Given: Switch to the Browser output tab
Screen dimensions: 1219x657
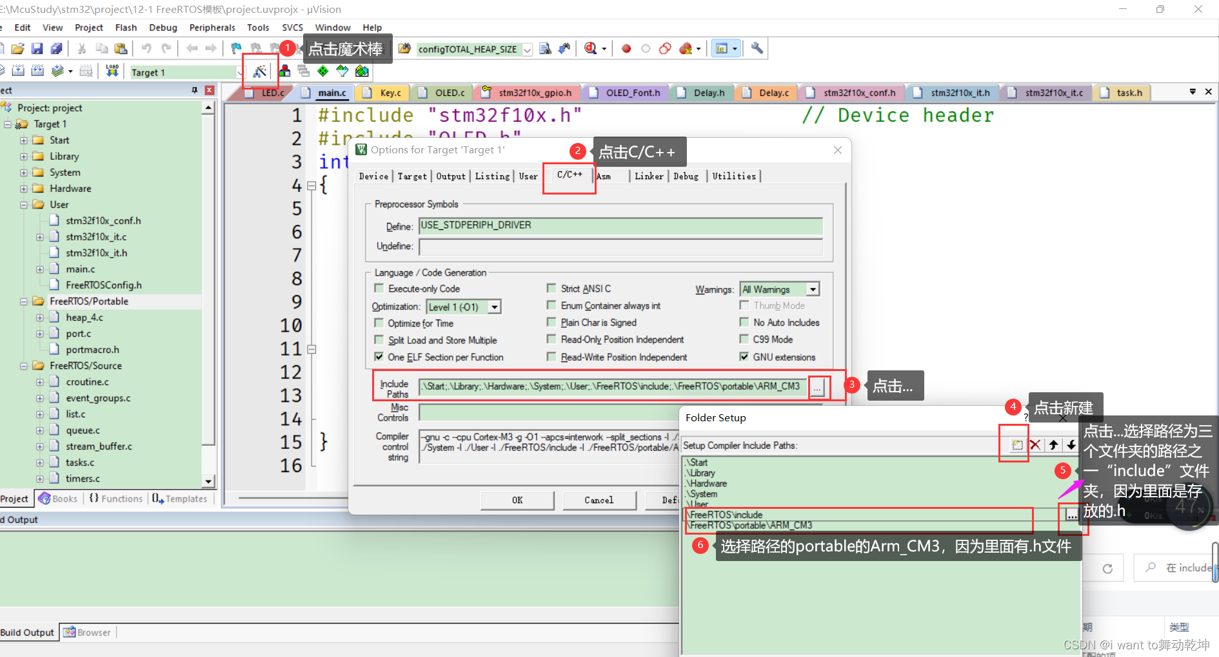Looking at the screenshot, I should coord(87,633).
